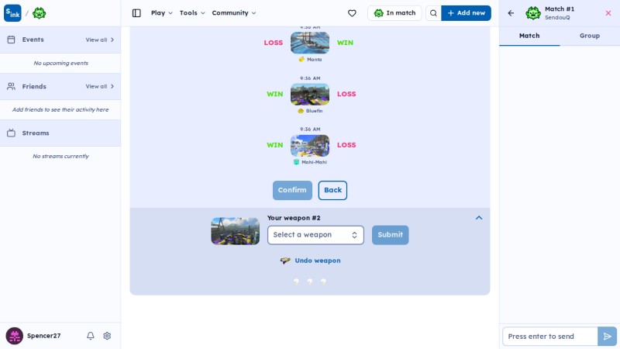Click LOSS label left of Manta
Viewport: 620px width, 349px height.
pyautogui.click(x=274, y=43)
